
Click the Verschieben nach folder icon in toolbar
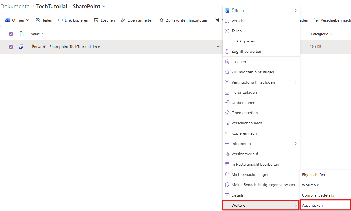click(x=316, y=20)
